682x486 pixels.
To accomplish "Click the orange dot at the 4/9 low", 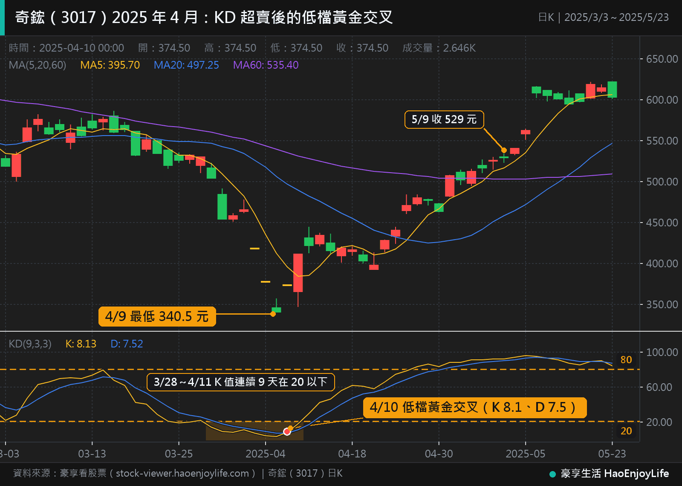I will tap(273, 314).
